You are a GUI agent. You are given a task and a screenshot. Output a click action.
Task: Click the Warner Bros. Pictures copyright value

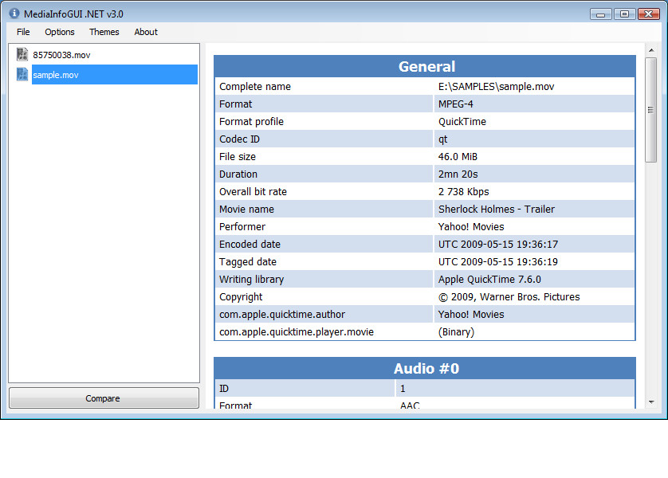(x=509, y=296)
